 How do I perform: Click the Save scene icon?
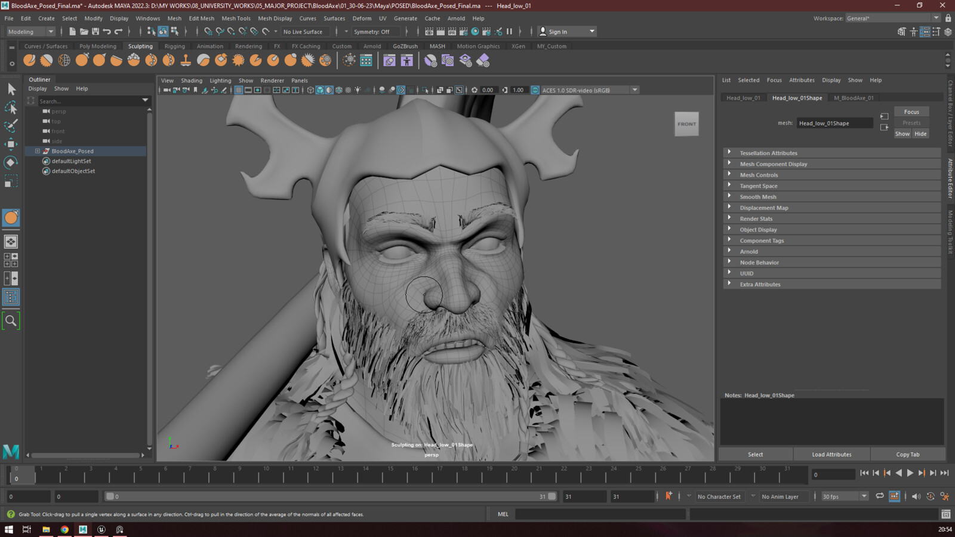[95, 32]
